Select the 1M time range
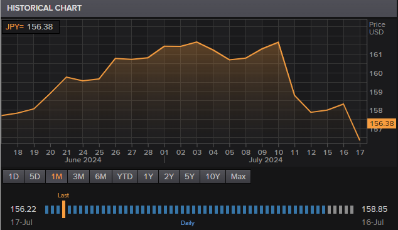 [x=56, y=176]
